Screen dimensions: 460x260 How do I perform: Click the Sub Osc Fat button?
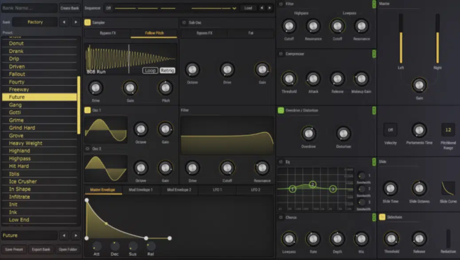(x=251, y=33)
